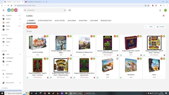This screenshot has height=95, width=169.
Task: Clear the search field with X
Action: pos(65,10)
